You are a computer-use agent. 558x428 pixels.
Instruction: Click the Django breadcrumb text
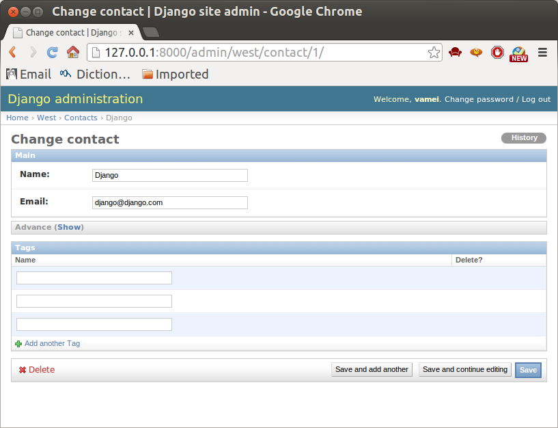click(119, 118)
